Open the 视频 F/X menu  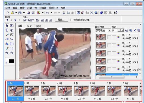point(53,8)
